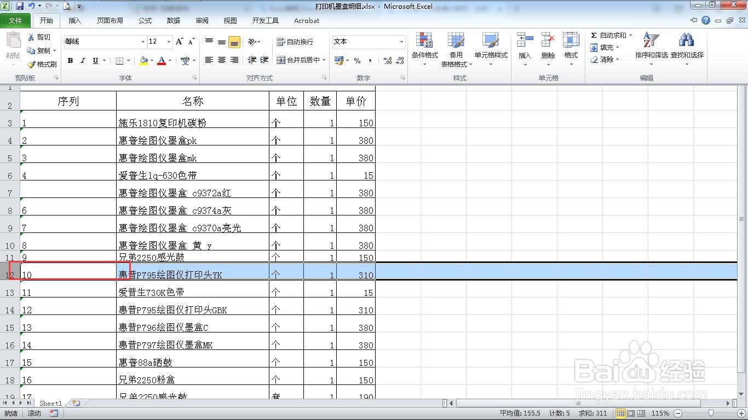Screen dimensions: 748x420
Task: Activate the Format Painter (格式刷) brush
Action: [42, 64]
